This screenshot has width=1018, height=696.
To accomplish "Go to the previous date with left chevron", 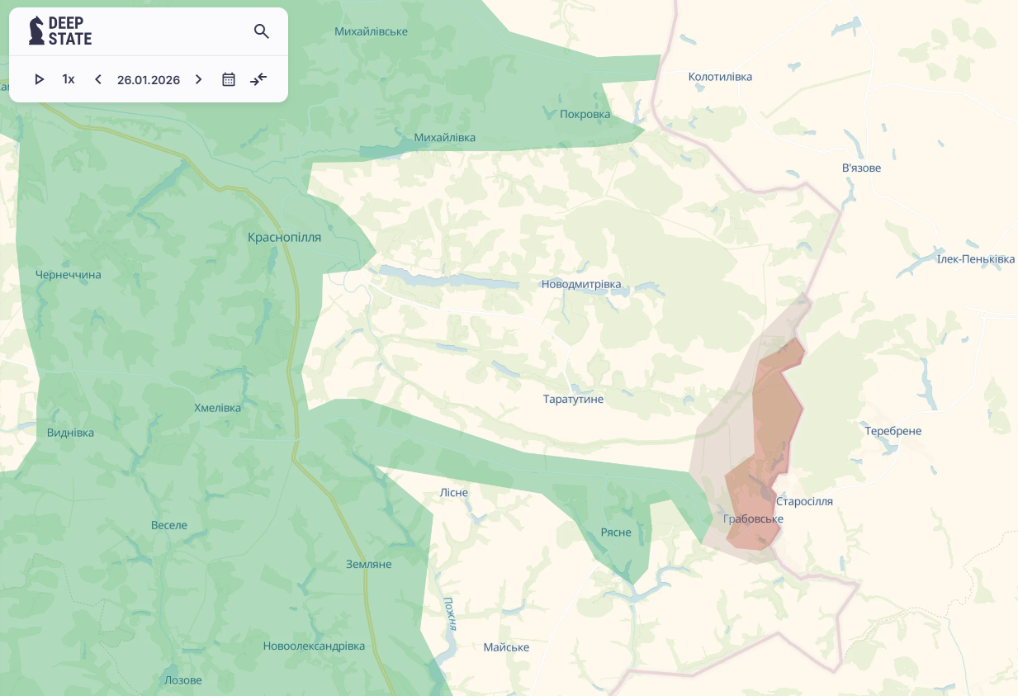I will (x=98, y=79).
